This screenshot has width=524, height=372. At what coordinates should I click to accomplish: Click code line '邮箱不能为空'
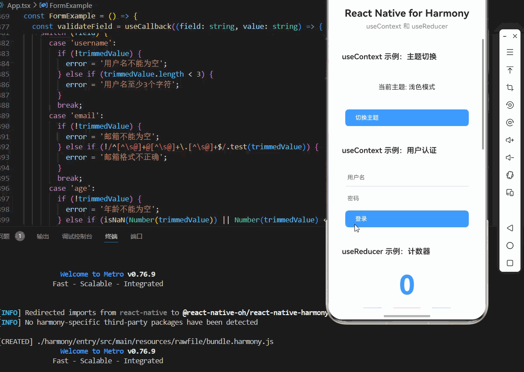click(x=112, y=137)
